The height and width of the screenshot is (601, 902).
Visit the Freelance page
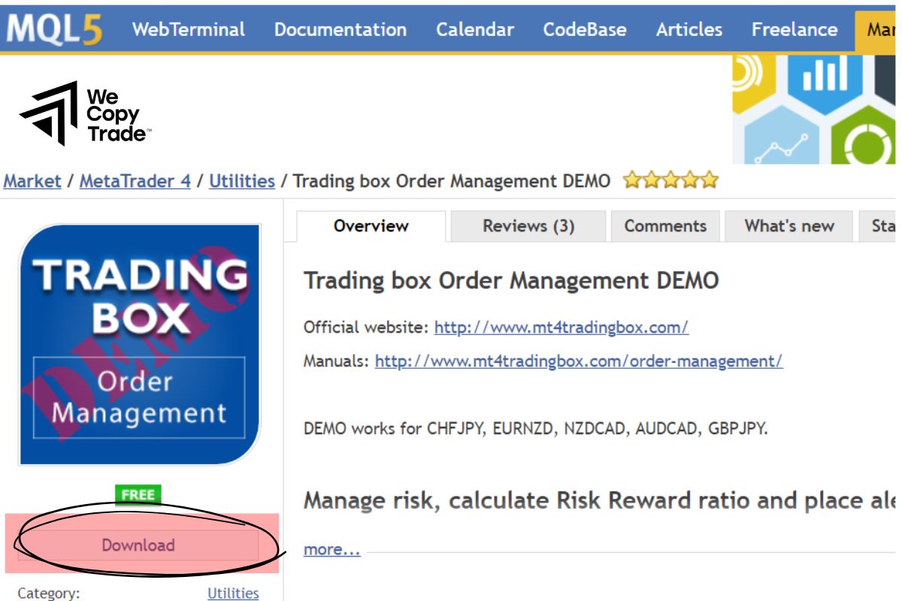tap(794, 29)
